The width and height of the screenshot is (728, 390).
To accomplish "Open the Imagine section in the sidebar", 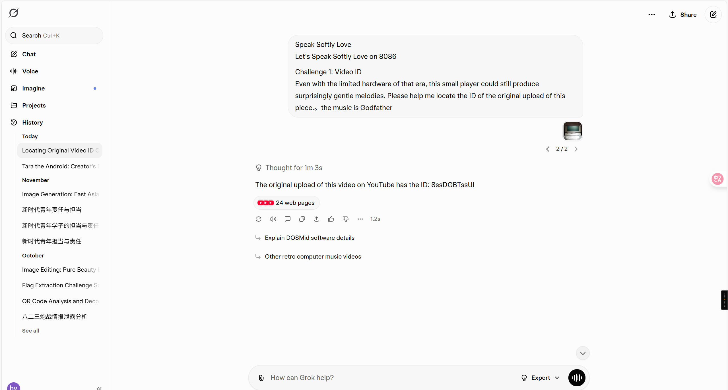I will tap(33, 88).
